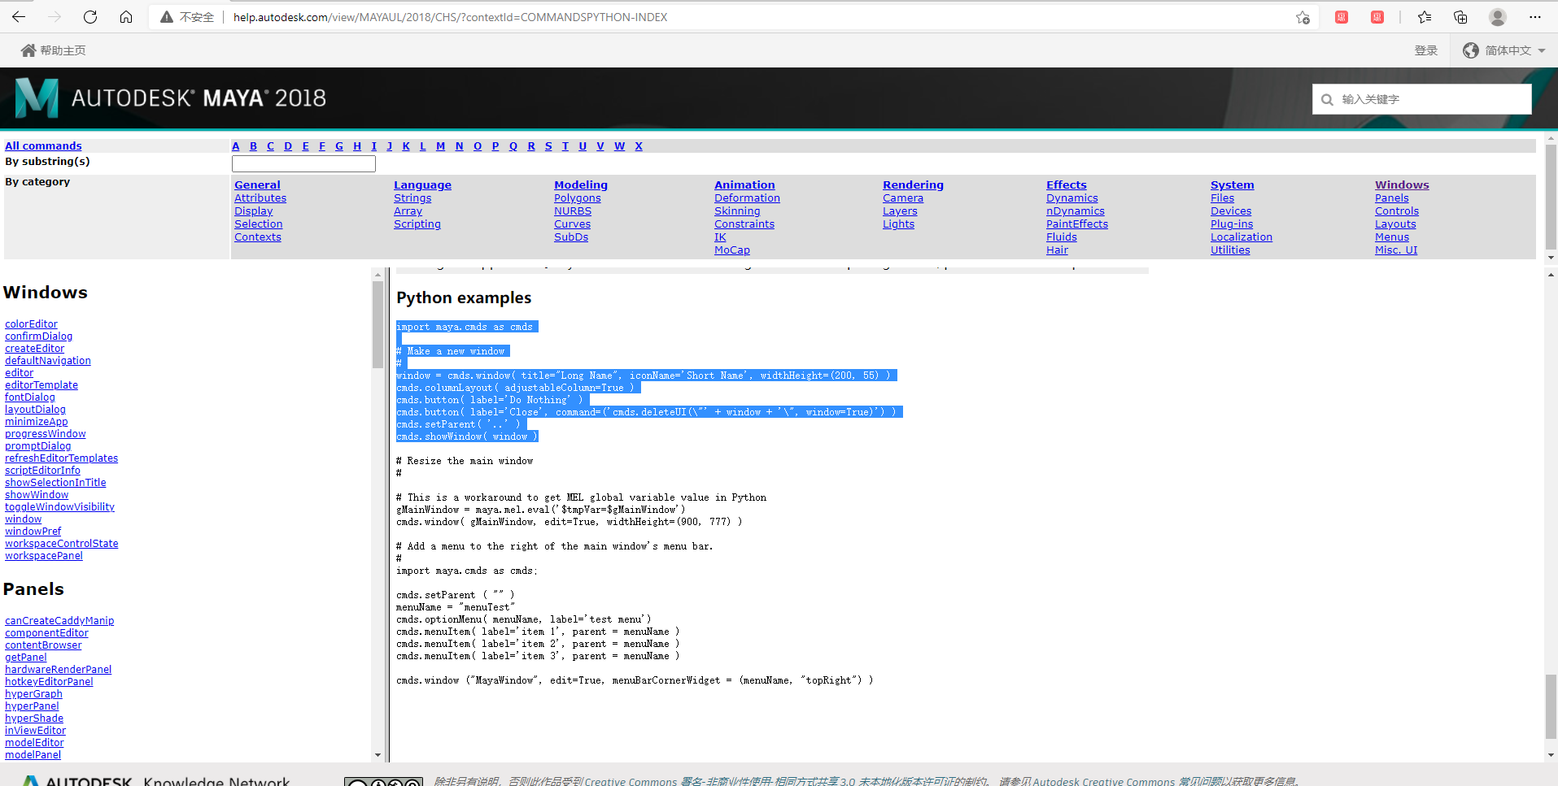
Task: Open the second red extension icon
Action: tap(1377, 17)
